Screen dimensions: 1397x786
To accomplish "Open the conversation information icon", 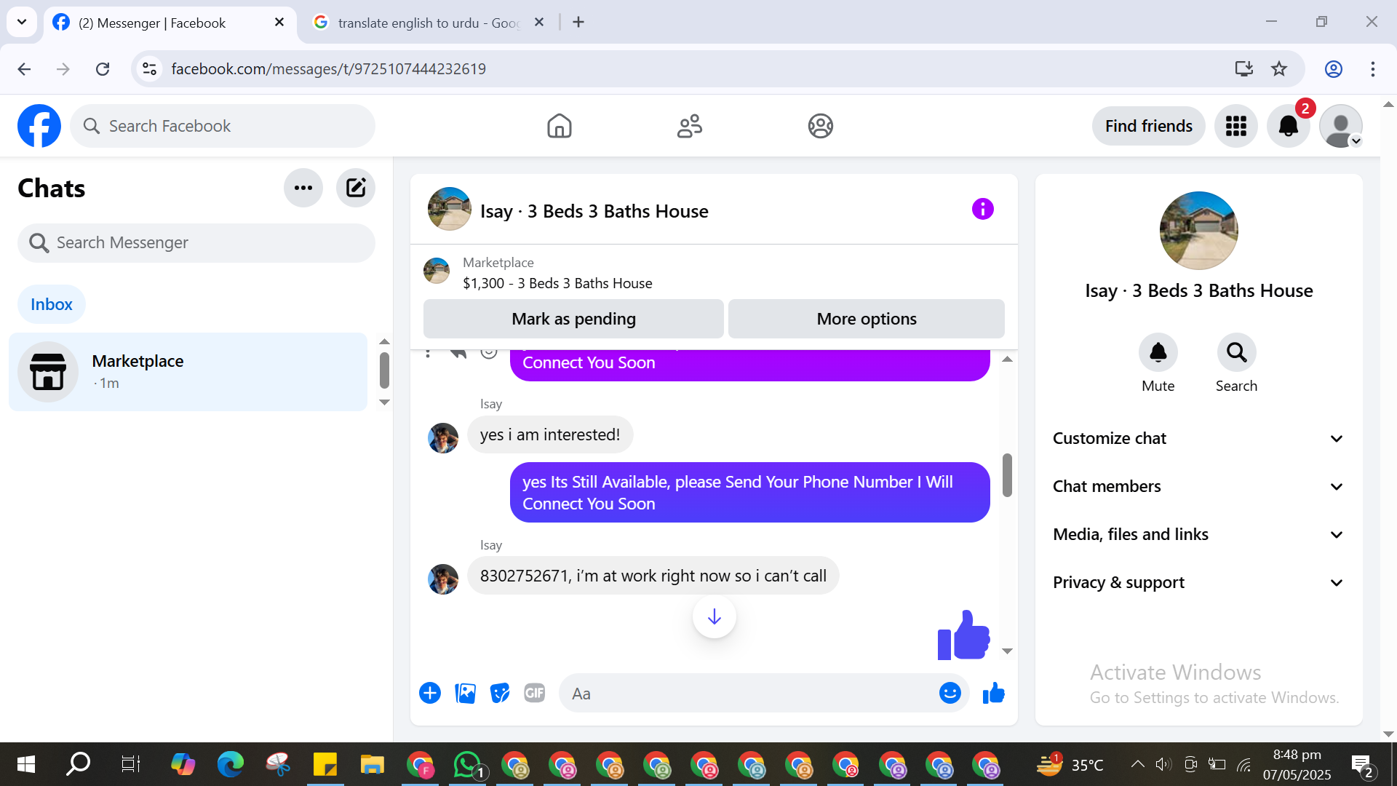I will 982,210.
